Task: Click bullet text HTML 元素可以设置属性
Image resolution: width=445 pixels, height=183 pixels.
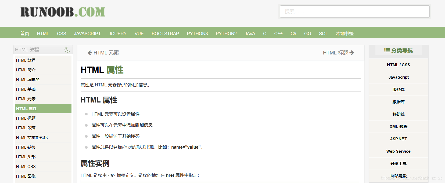Action: 116,114
